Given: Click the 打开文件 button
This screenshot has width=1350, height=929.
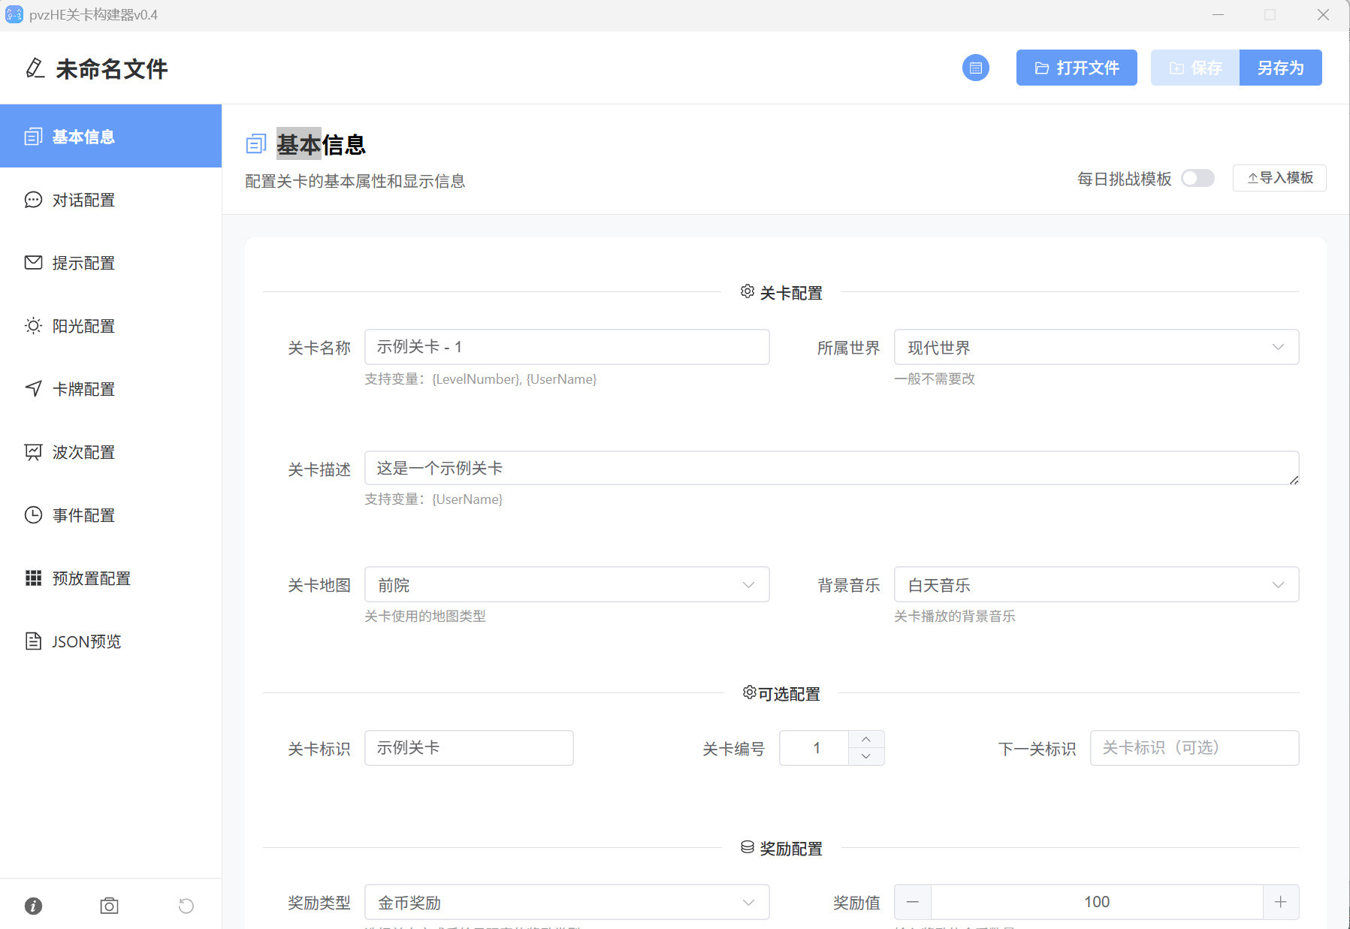Looking at the screenshot, I should [1077, 68].
